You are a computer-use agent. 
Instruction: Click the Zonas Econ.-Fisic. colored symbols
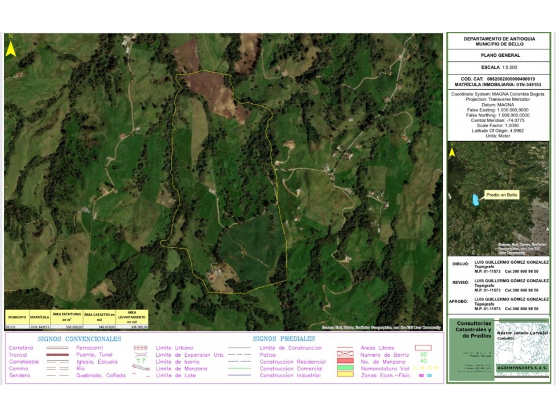tap(425, 376)
